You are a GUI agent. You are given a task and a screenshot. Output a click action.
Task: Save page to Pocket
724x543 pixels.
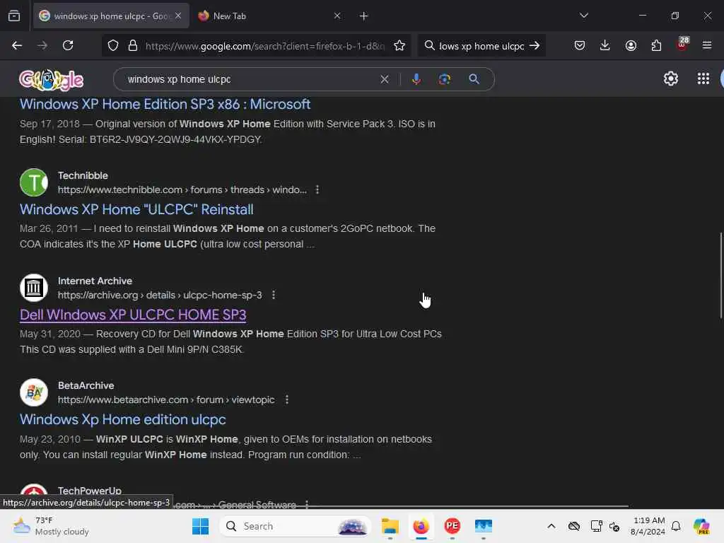(x=580, y=45)
